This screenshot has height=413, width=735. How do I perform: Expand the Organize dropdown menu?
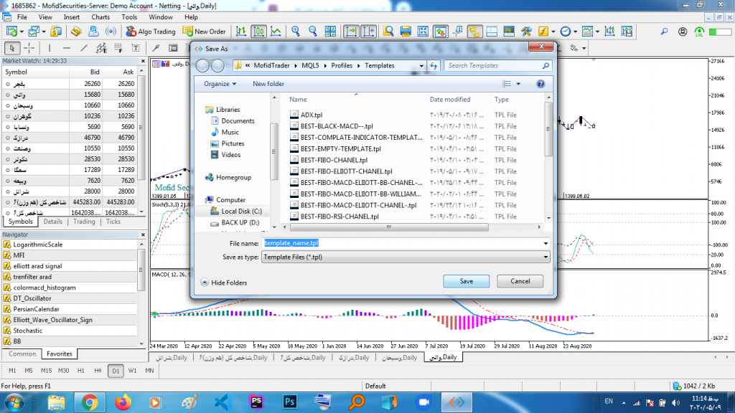point(220,84)
